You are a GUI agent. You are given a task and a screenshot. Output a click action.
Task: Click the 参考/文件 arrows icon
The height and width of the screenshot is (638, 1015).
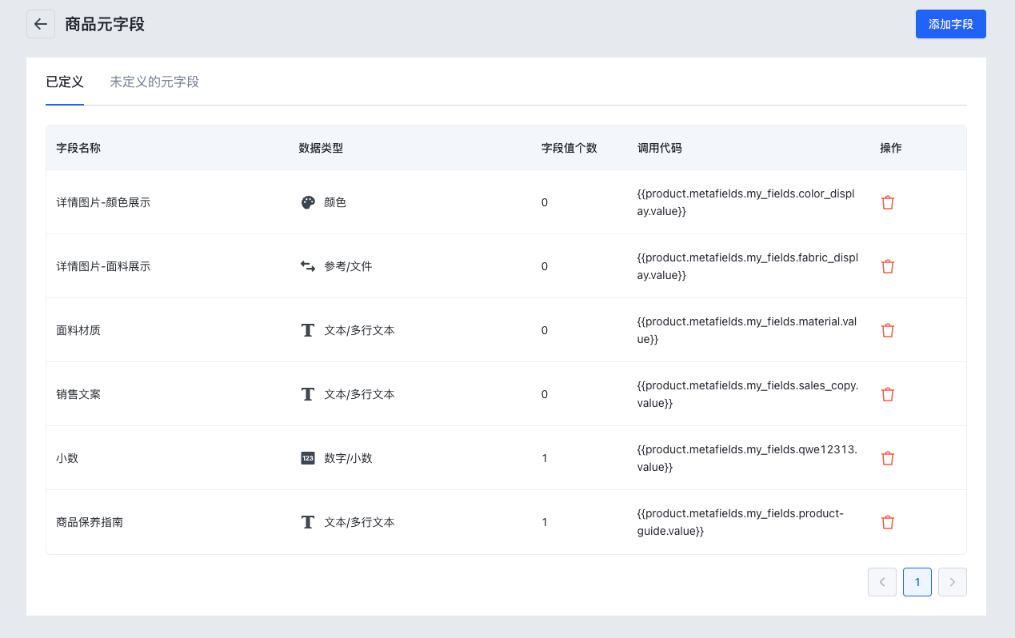(308, 266)
